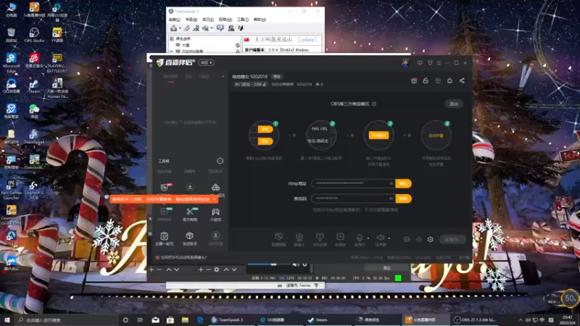Toggle the mute speaker icon in OBS mixer

296,264
